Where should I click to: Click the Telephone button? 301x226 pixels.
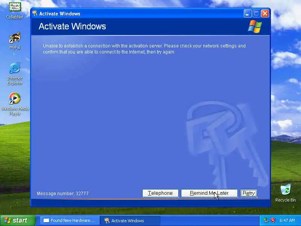(x=160, y=193)
